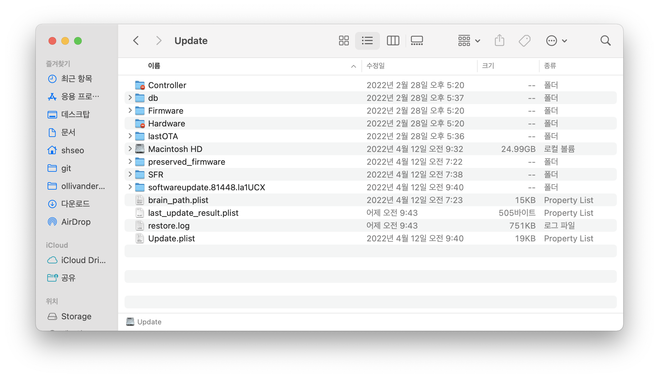The height and width of the screenshot is (378, 659).
Task: Expand the preserved_firmware folder
Action: coord(130,162)
